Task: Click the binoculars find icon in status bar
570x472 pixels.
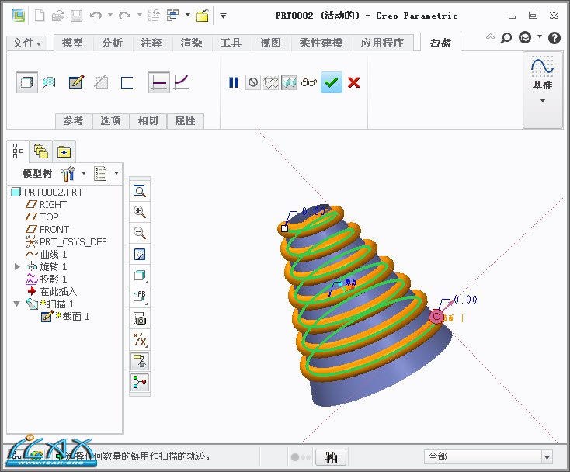Action: [334, 457]
